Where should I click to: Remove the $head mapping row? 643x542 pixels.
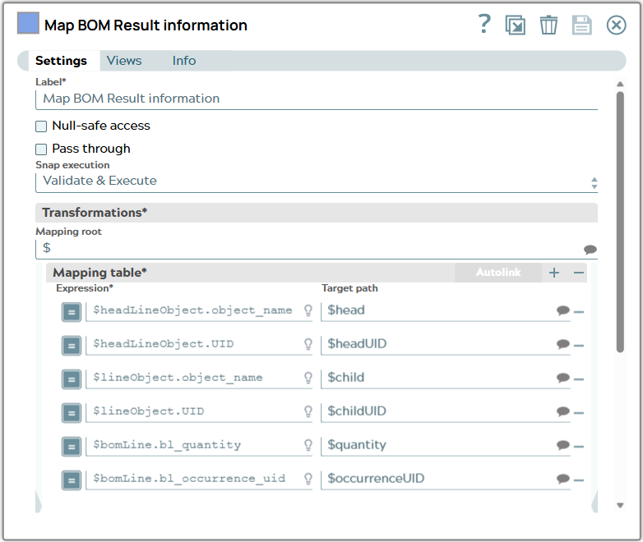point(579,312)
